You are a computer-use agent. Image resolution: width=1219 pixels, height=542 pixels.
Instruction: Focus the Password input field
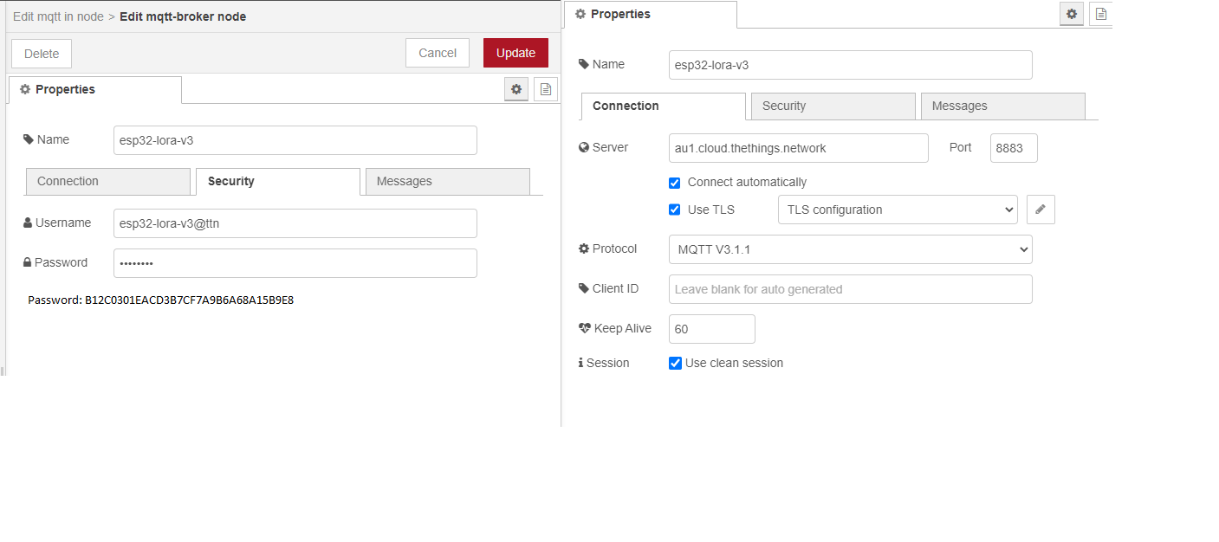[x=295, y=263]
